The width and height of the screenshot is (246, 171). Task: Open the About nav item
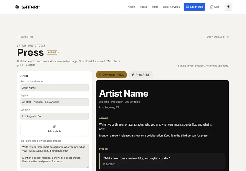pyautogui.click(x=143, y=7)
